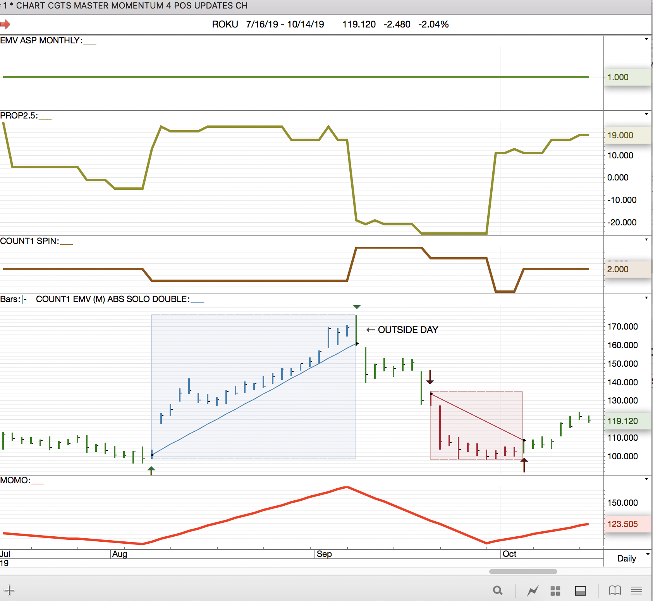Click the Bars label in price panel

point(10,299)
